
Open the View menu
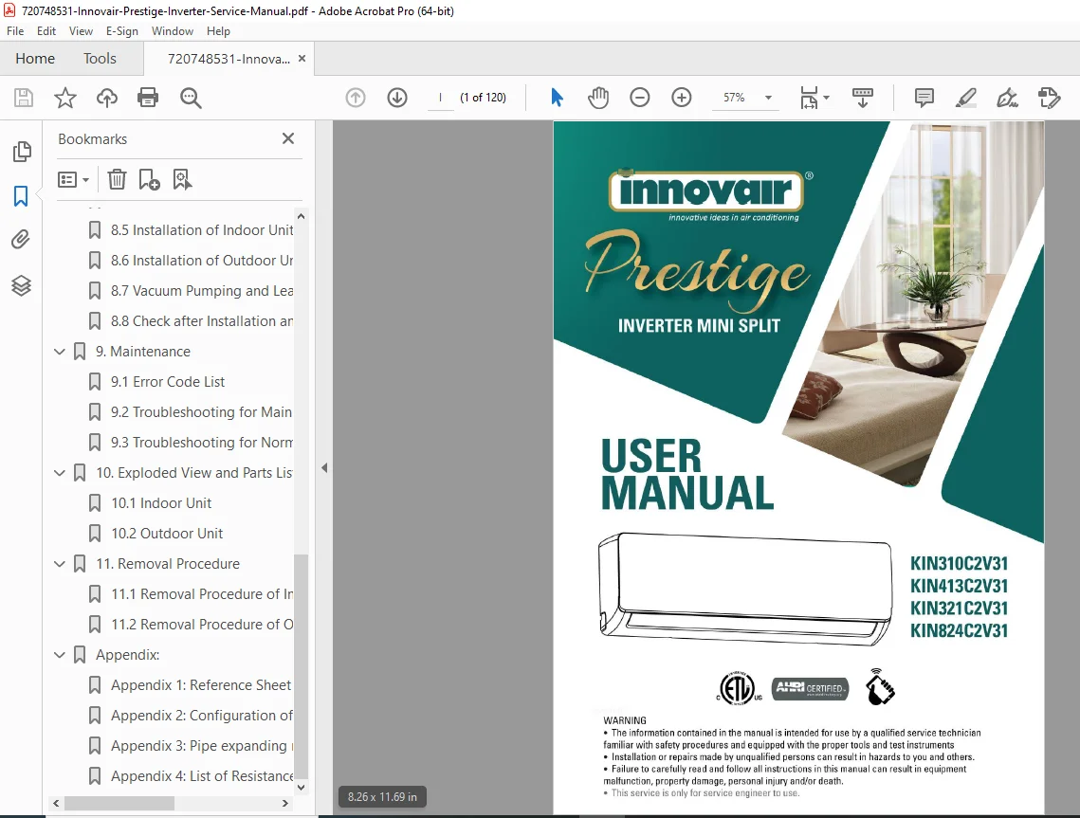point(81,31)
